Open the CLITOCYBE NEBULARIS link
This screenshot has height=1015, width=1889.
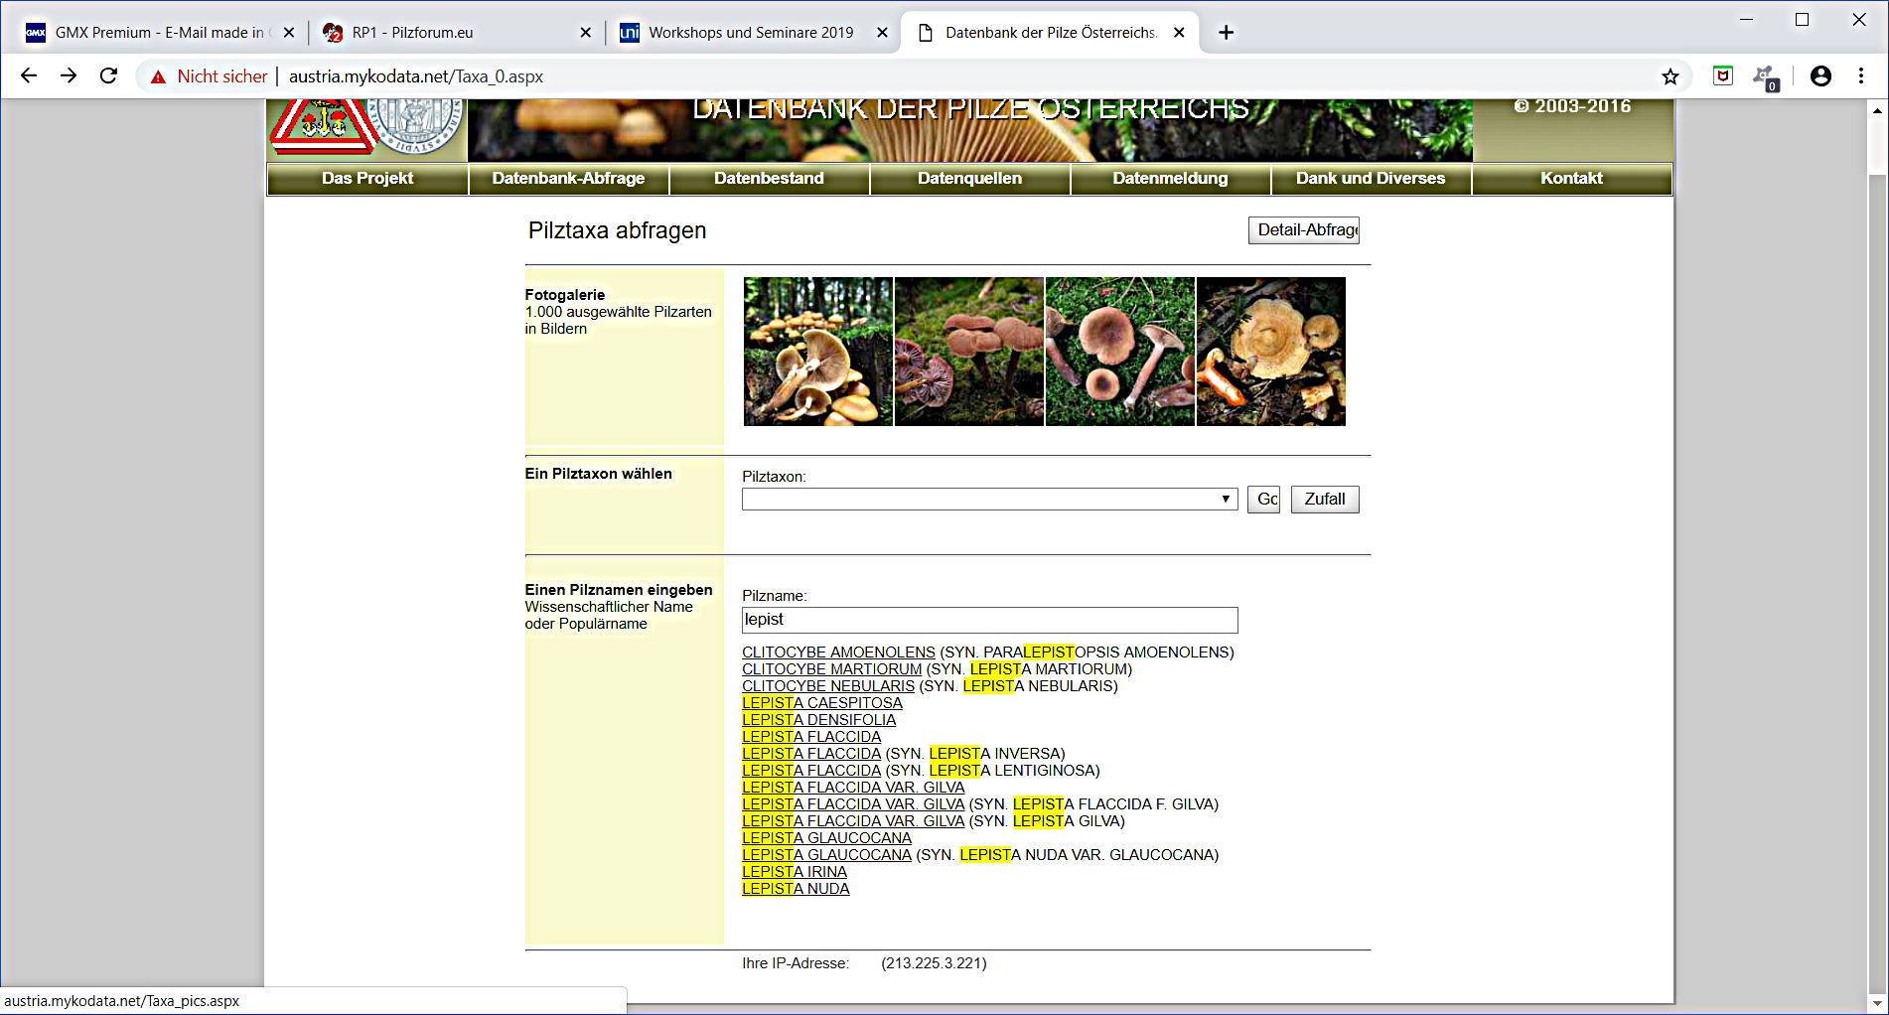point(827,686)
